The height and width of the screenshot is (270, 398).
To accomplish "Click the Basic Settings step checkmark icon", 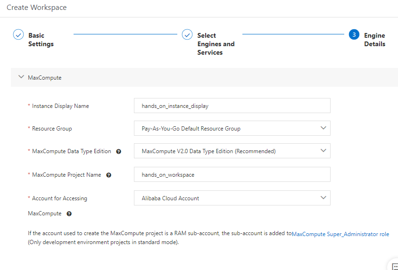I will pyautogui.click(x=18, y=35).
